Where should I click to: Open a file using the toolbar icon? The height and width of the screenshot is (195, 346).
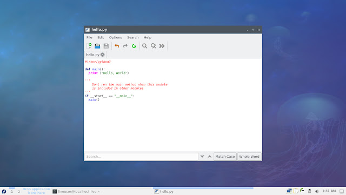97,46
